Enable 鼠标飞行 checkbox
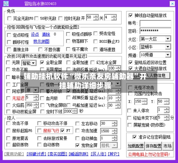This screenshot has width=178, height=163. [39, 131]
